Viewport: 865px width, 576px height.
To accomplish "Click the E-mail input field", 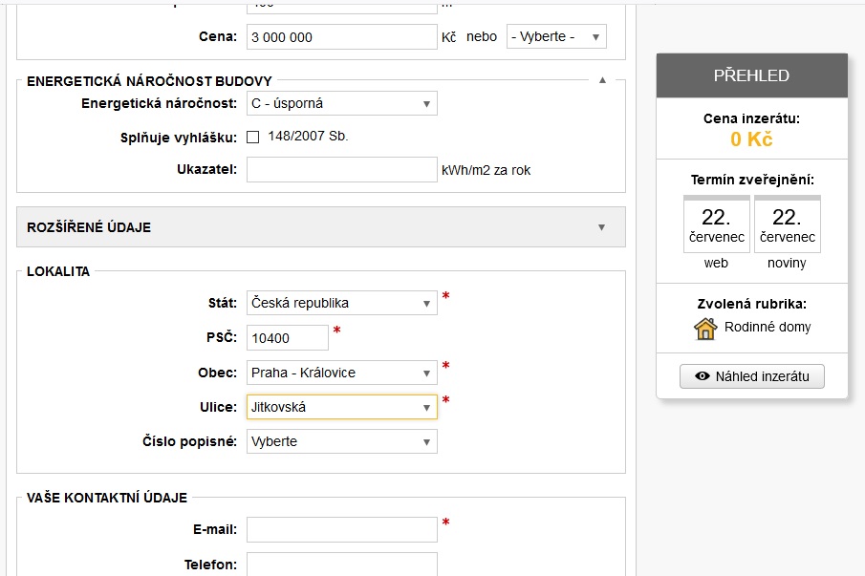I will coord(342,530).
